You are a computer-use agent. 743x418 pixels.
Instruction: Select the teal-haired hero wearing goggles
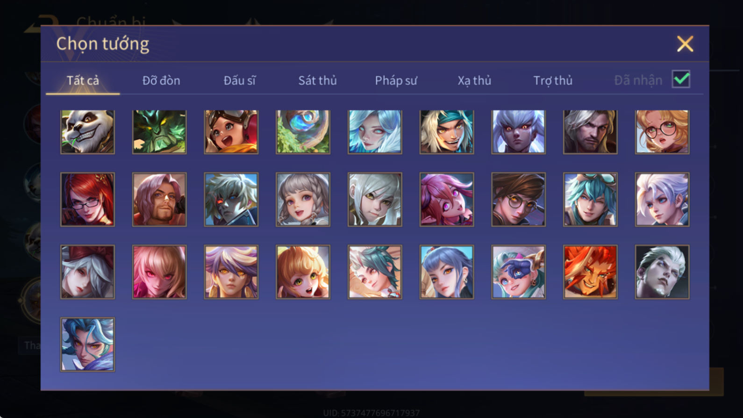[x=590, y=200]
